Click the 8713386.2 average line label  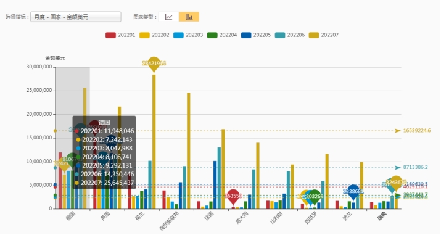416,168
